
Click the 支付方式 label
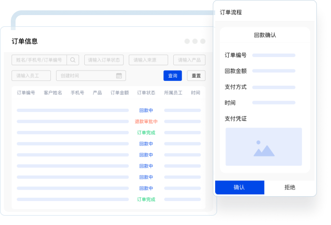click(x=235, y=87)
